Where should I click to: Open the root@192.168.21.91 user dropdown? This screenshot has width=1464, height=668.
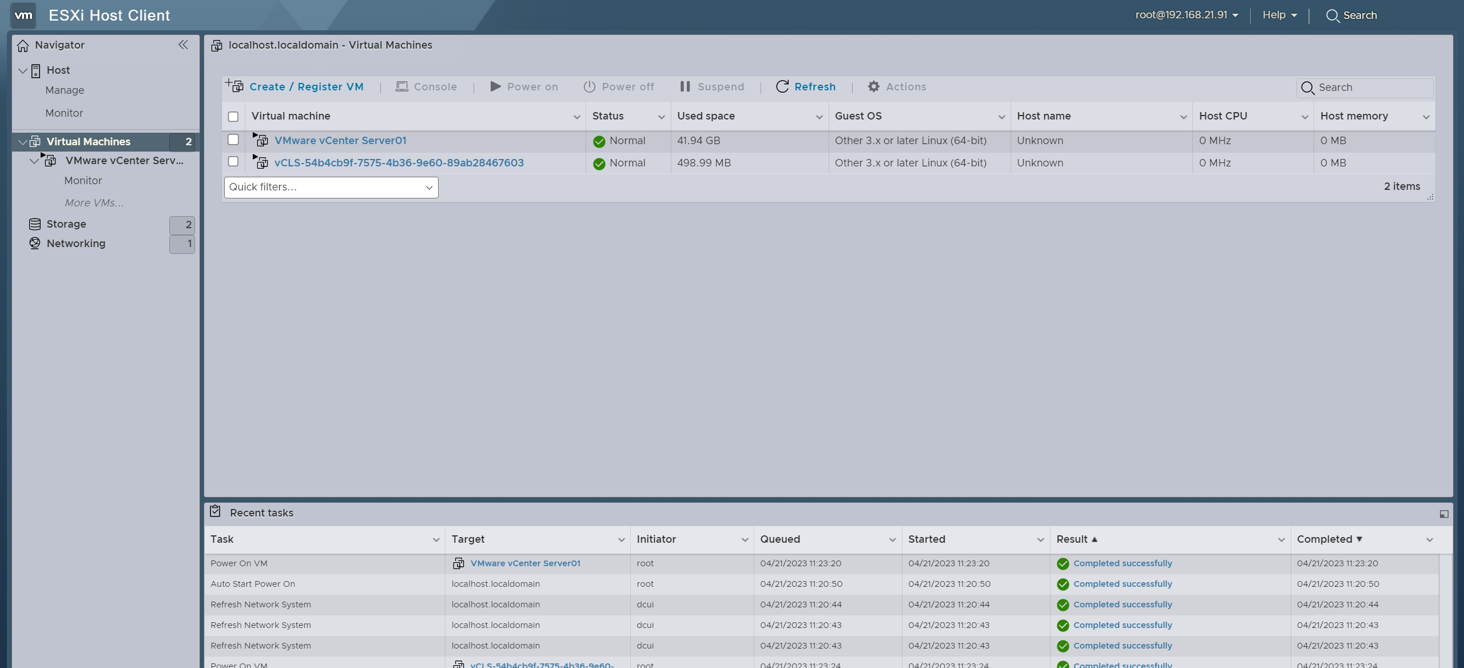pos(1187,15)
